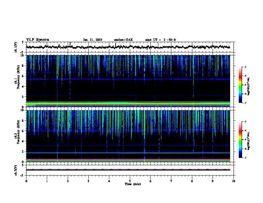Click the ch.3(V) axis label
The height and width of the screenshot is (203, 263).
pos(16,170)
